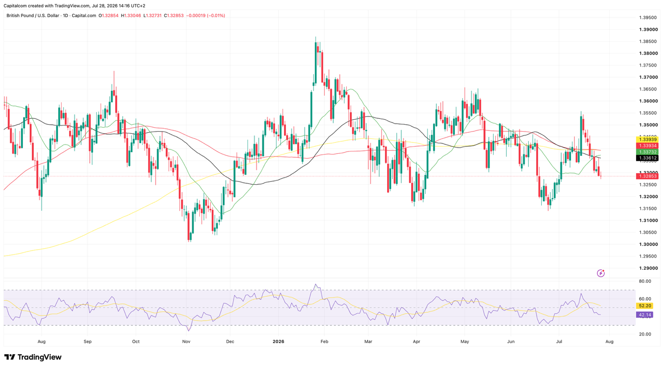
Task: Click the Dec label on time axis
Action: (x=230, y=342)
